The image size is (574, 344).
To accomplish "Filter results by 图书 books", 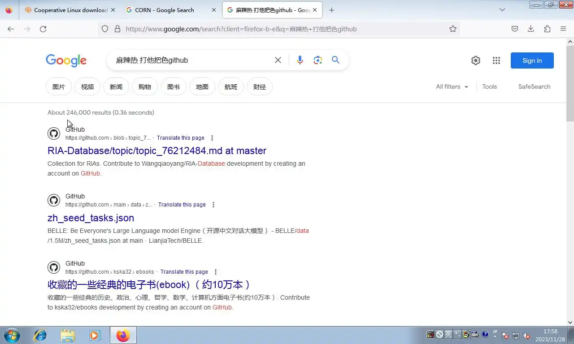I will [174, 86].
